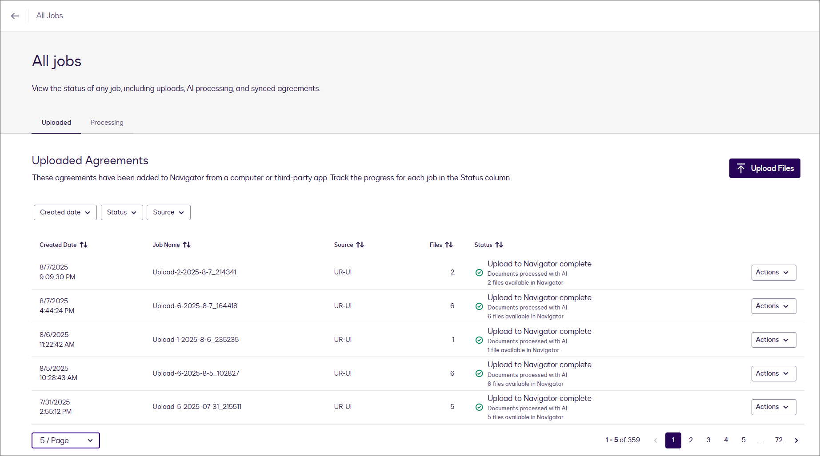
Task: Switch to the Processing tab
Action: [107, 123]
